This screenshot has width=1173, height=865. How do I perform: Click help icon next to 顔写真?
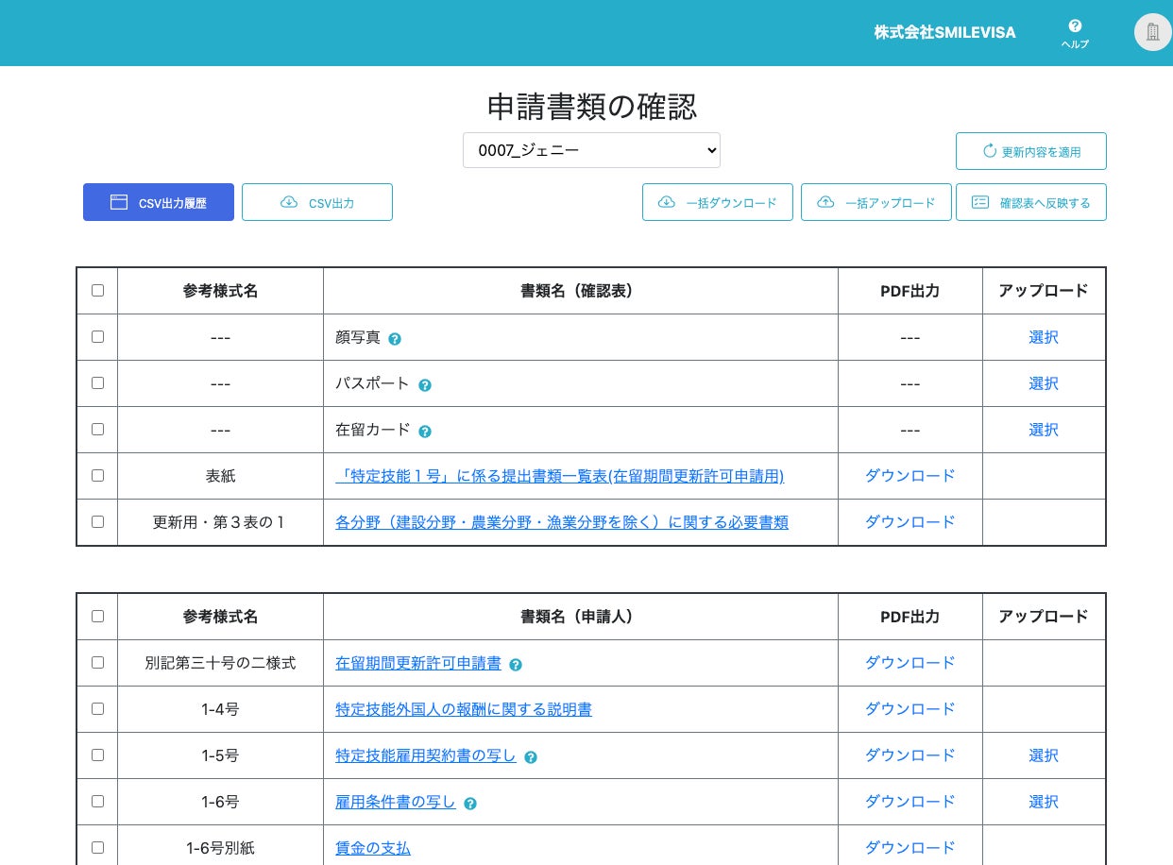click(395, 339)
